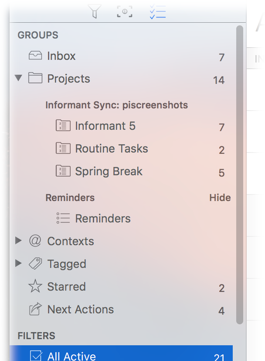
Task: Click the Reminders bullet list icon
Action: (x=63, y=219)
